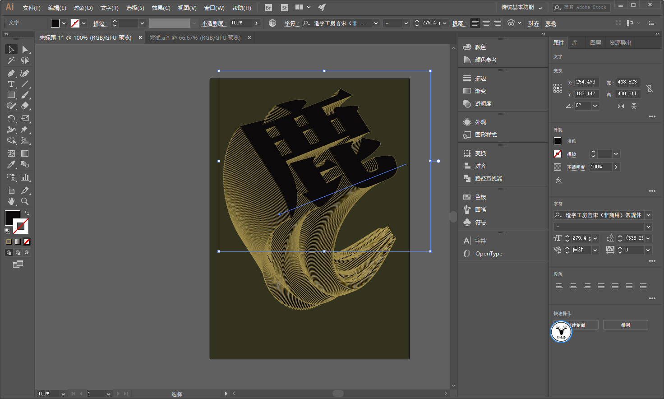Open the font size dropdown in control bar
The width and height of the screenshot is (664, 399).
(445, 23)
